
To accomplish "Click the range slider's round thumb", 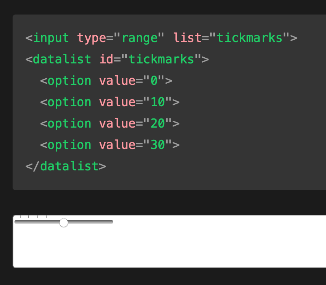I will (x=64, y=223).
